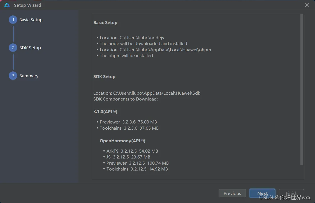Click the OpenHarmony(API 9) heading
Viewport: 315px width, 203px height.
point(122,141)
